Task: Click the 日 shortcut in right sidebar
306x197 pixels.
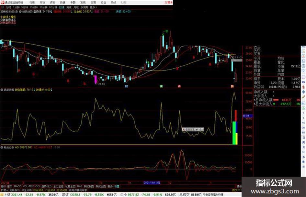Action: 303,137
